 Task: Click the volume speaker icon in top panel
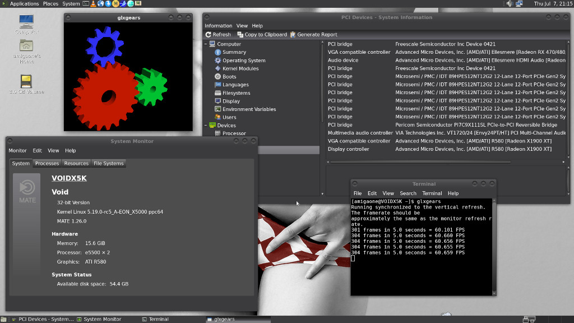coord(510,4)
